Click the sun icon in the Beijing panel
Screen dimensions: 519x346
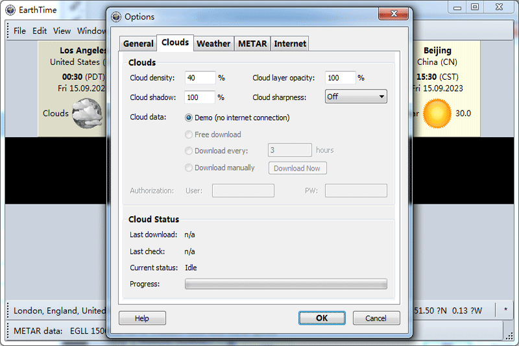[437, 113]
